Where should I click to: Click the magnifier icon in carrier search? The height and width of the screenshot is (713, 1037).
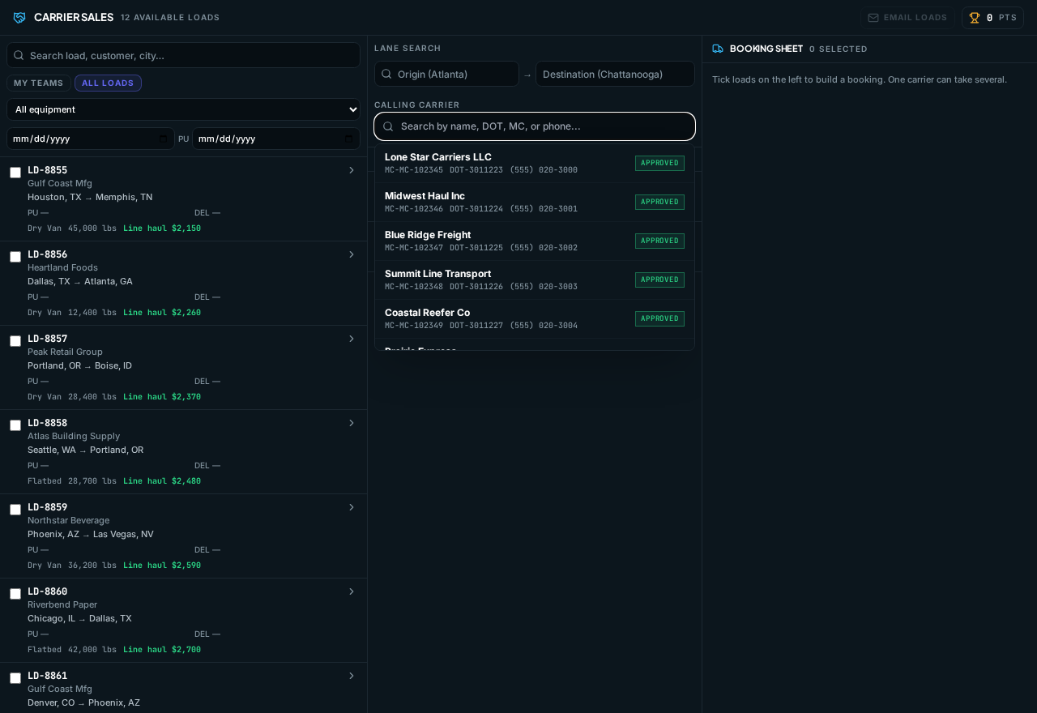[388, 126]
